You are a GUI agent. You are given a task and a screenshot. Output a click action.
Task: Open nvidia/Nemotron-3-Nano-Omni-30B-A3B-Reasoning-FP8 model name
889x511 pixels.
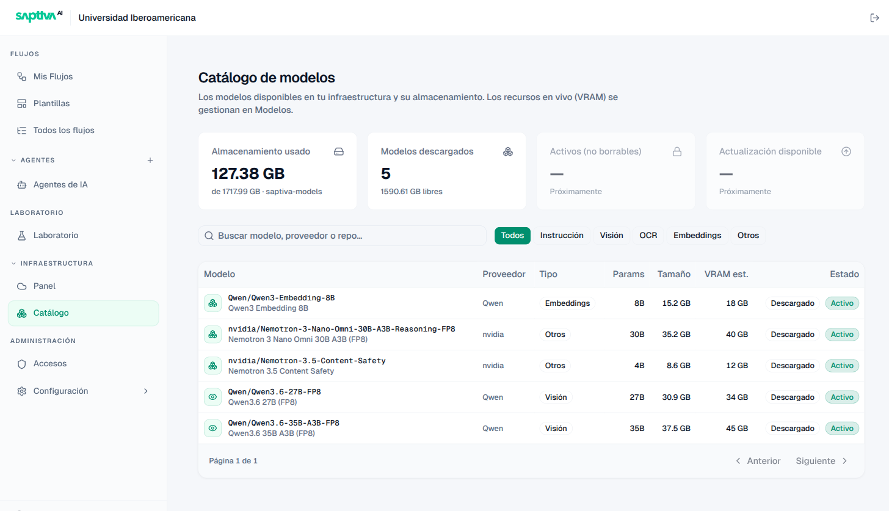pos(342,329)
